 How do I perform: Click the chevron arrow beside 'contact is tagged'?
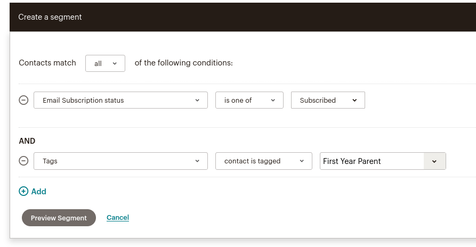[302, 161]
